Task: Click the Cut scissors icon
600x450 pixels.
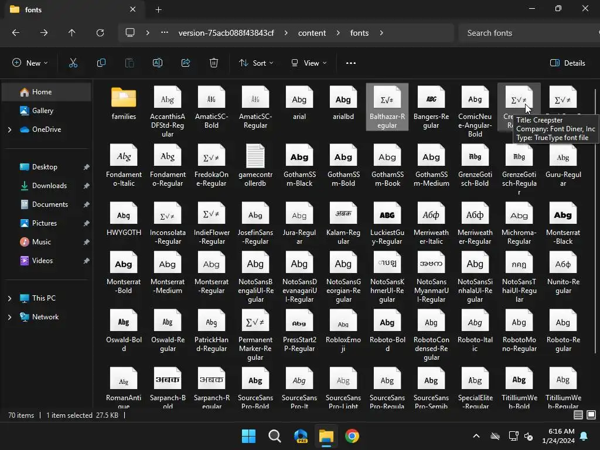Action: [x=73, y=63]
